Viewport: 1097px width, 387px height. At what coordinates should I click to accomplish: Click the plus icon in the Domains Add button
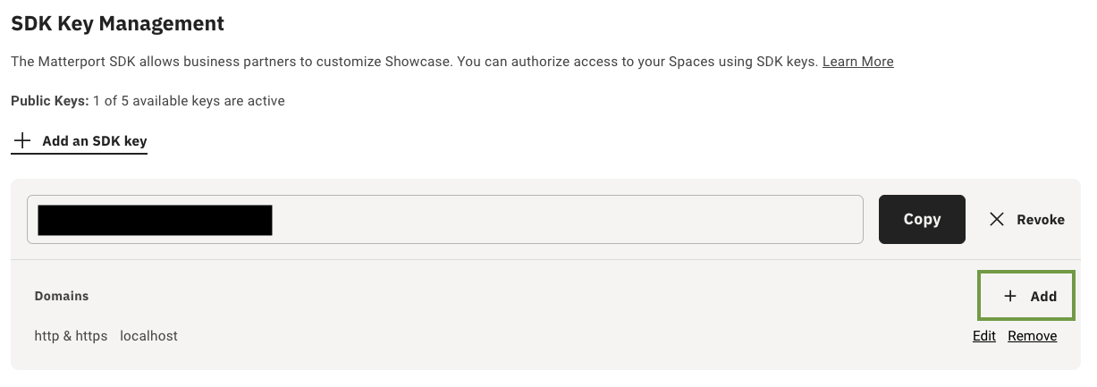pos(1010,296)
